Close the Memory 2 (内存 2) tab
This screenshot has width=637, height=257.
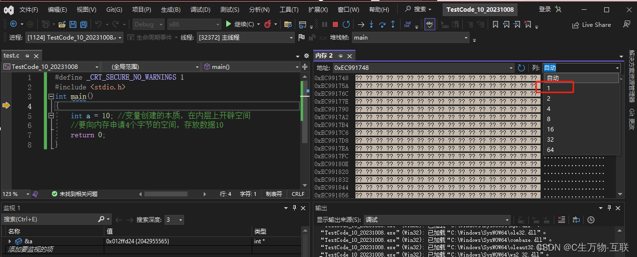pos(349,56)
